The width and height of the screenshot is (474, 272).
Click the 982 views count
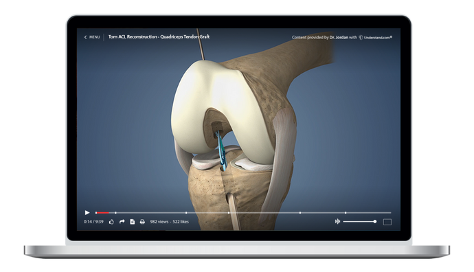(159, 222)
